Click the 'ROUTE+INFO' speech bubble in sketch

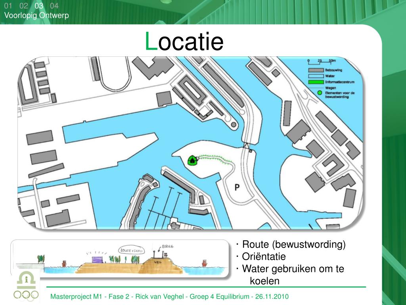pos(132,251)
